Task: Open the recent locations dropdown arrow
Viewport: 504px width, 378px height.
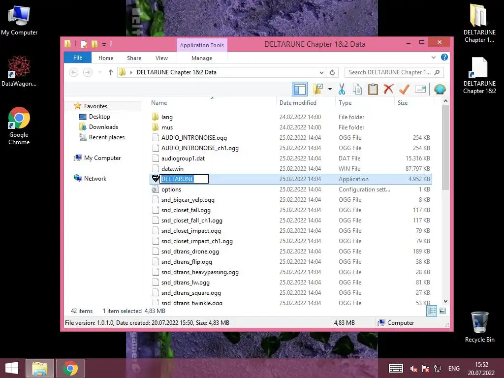Action: click(x=99, y=72)
